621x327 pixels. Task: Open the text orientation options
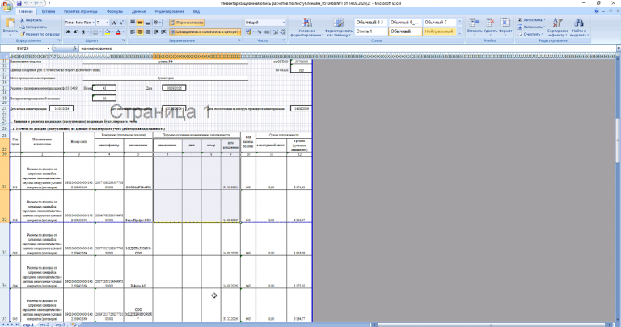(x=157, y=23)
